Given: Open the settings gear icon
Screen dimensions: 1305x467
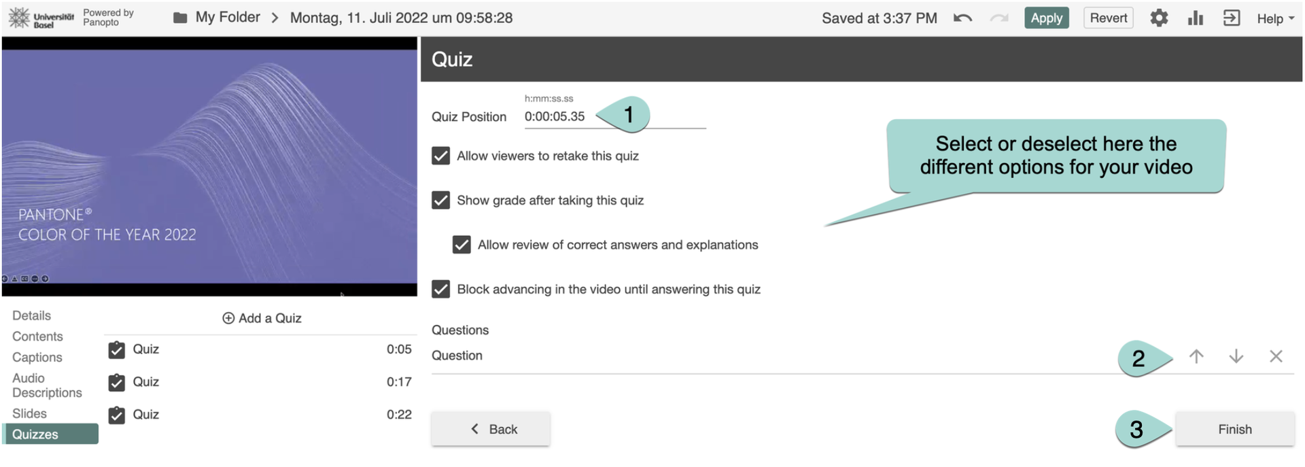Looking at the screenshot, I should (x=1159, y=18).
